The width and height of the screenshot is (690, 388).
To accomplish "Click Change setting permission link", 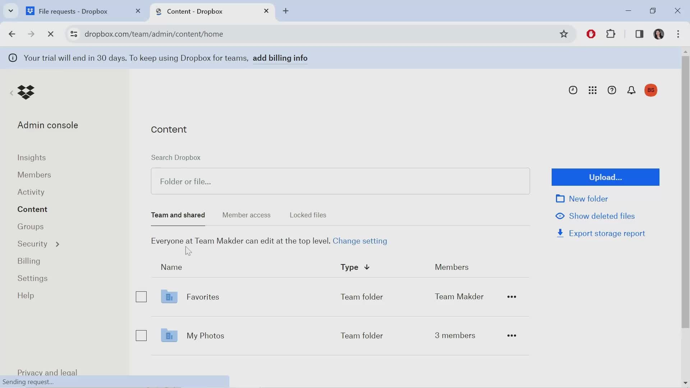I will point(360,241).
